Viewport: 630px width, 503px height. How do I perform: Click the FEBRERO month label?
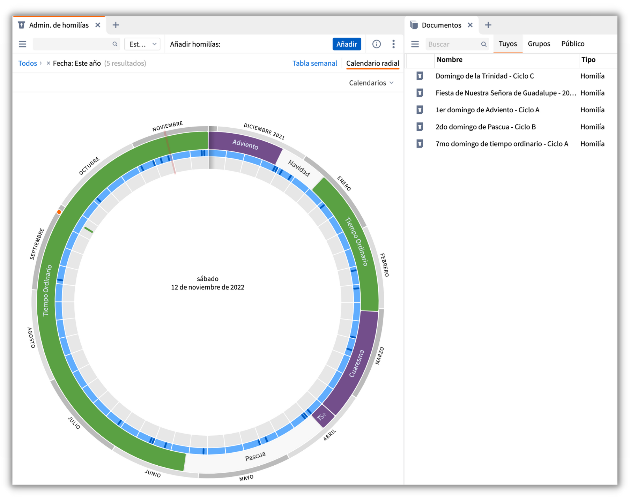pyautogui.click(x=384, y=265)
